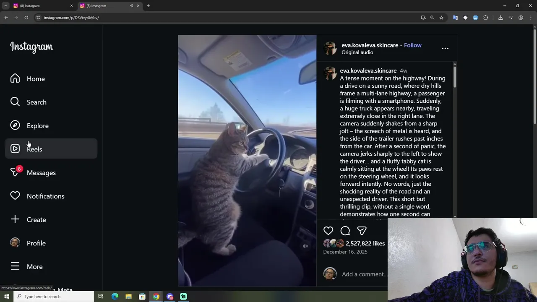Viewport: 537px width, 302px height.
Task: Share the post with the paper plane icon
Action: pyautogui.click(x=362, y=231)
